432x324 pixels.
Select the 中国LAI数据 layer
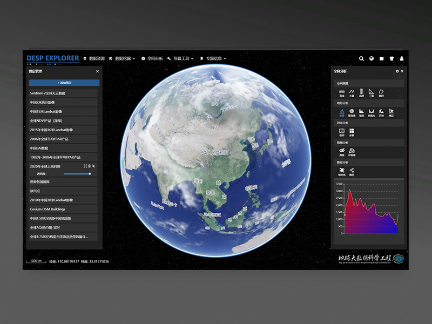tap(63, 148)
